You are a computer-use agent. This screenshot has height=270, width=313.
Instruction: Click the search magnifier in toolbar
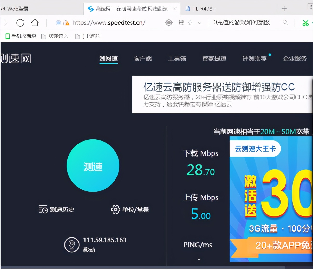(x=285, y=23)
